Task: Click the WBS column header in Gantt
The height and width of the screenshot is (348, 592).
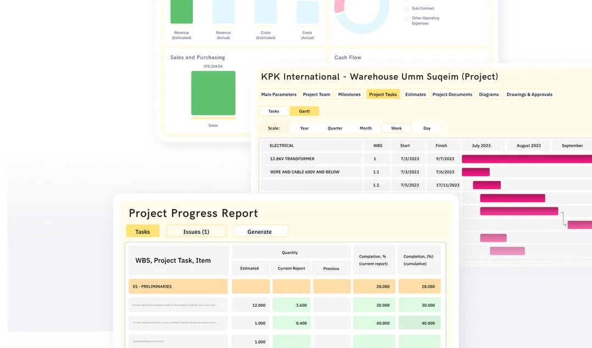Action: 378,145
